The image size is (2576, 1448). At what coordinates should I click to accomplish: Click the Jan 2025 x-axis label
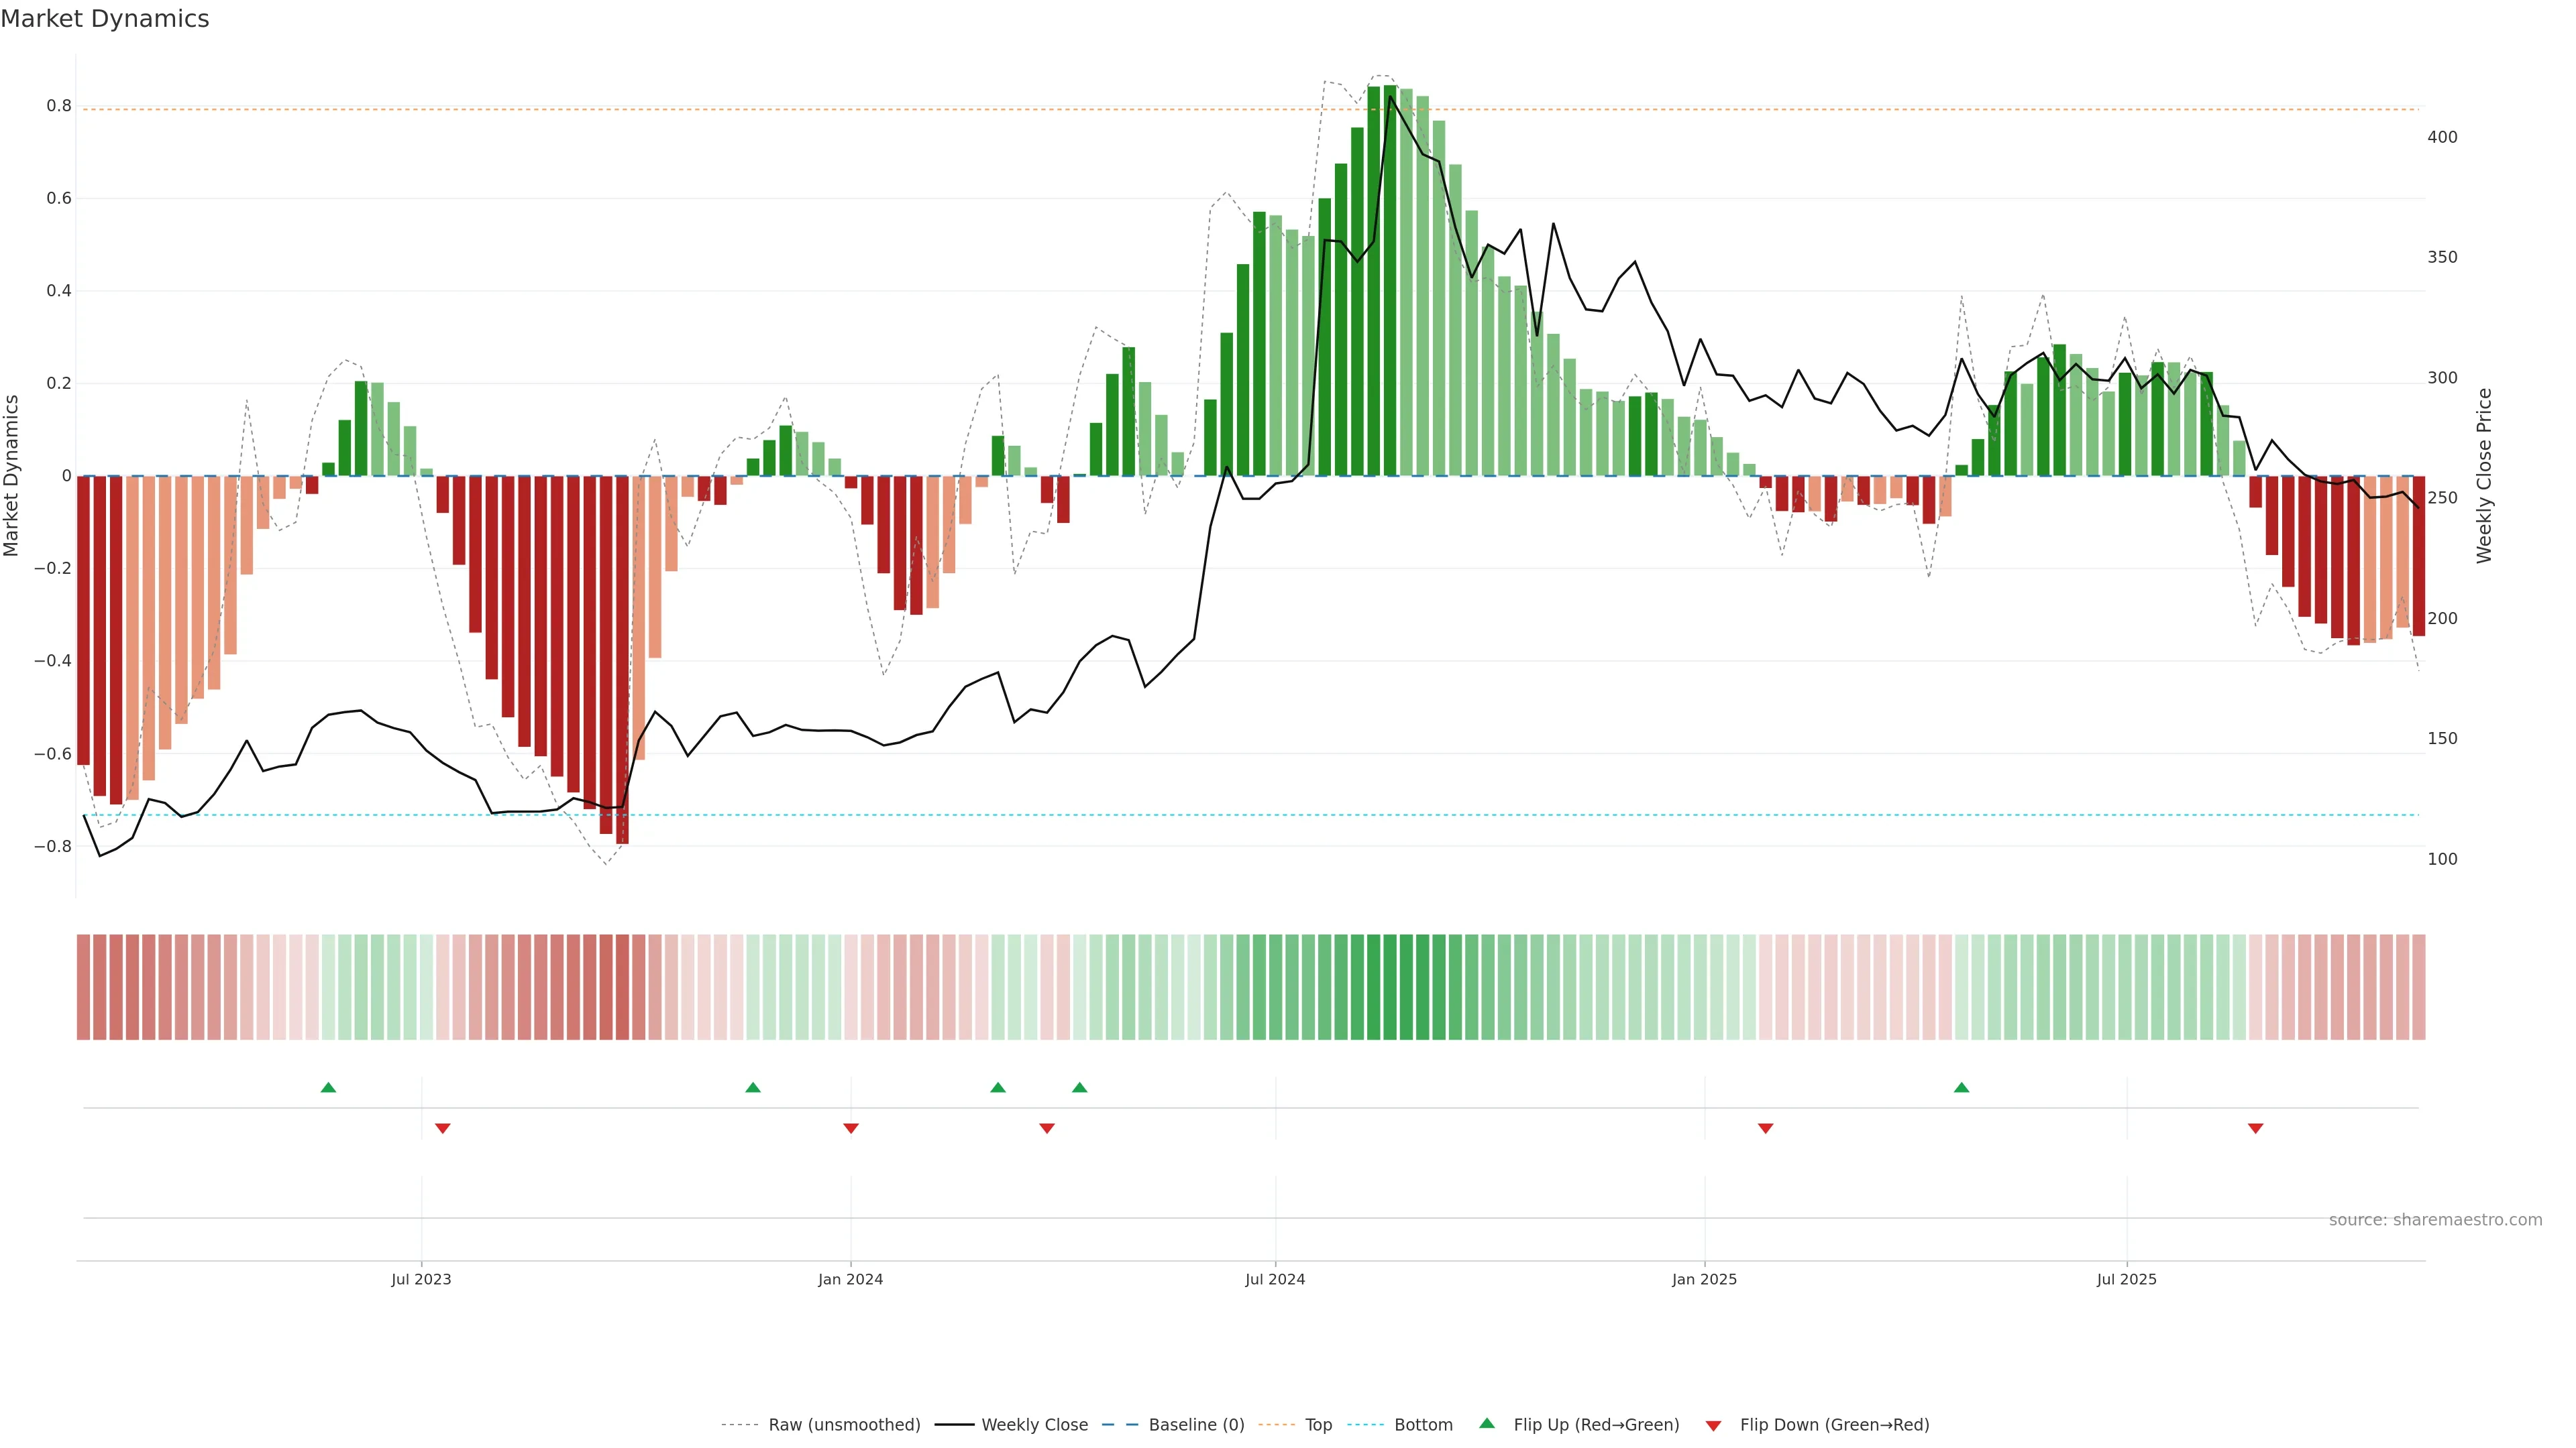(x=1704, y=1279)
